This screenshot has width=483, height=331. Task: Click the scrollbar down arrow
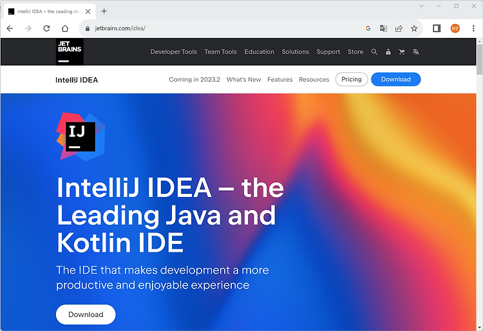pos(480,327)
